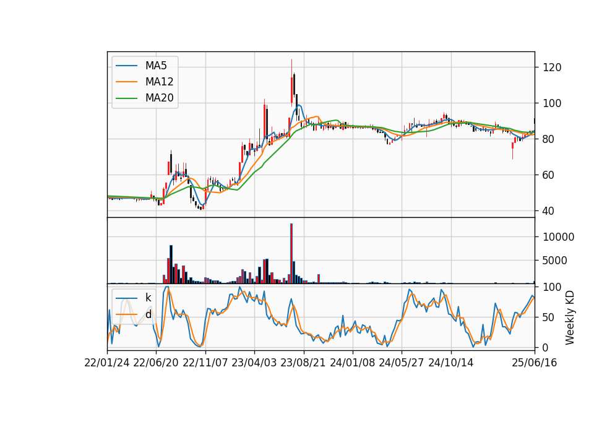Viewport: 594px width, 427px height.
Task: Click the 24/01/08 date label
Action: click(353, 363)
